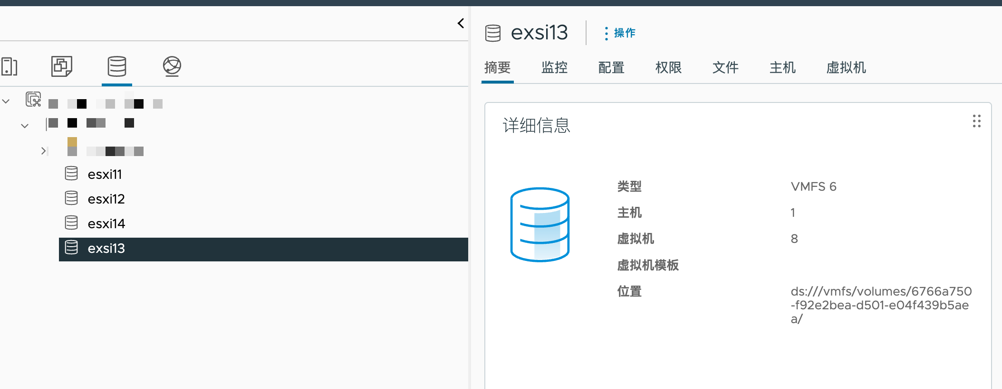The width and height of the screenshot is (1002, 389).
Task: Expand the folder tree node
Action: click(x=43, y=151)
